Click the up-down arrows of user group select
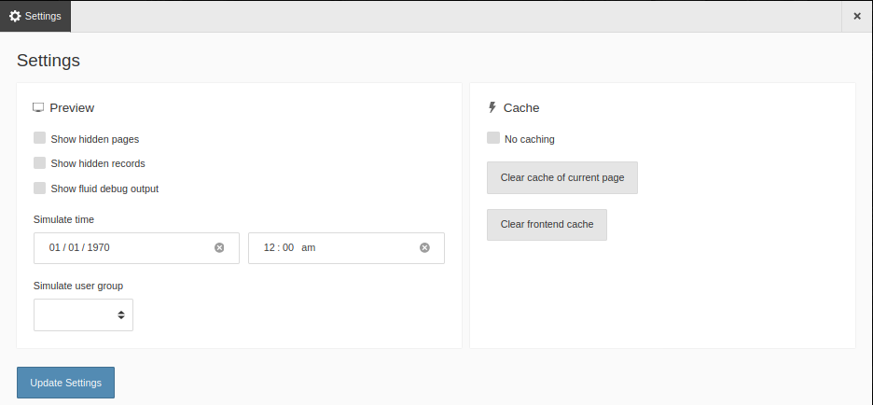This screenshot has height=405, width=873. click(121, 314)
